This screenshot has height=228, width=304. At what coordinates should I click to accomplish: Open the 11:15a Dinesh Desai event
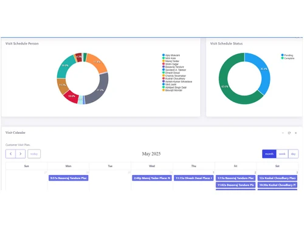(194, 178)
